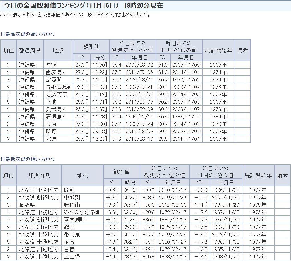This screenshot has width=291, height=261.
Task: Click station name 中徹別
Action: [72, 198]
